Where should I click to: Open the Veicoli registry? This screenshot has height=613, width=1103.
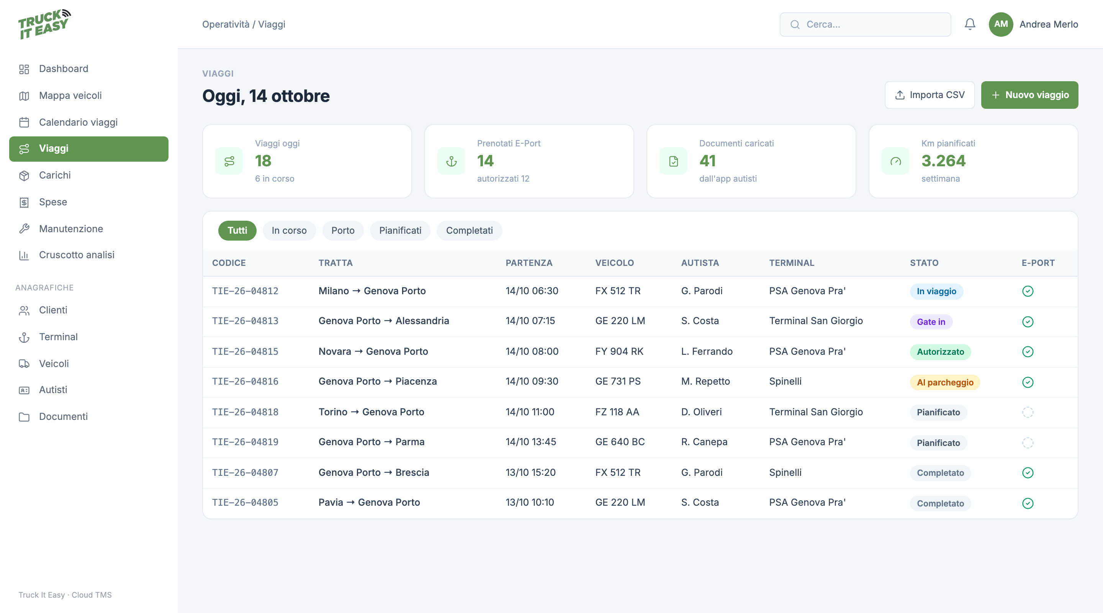pos(88,364)
